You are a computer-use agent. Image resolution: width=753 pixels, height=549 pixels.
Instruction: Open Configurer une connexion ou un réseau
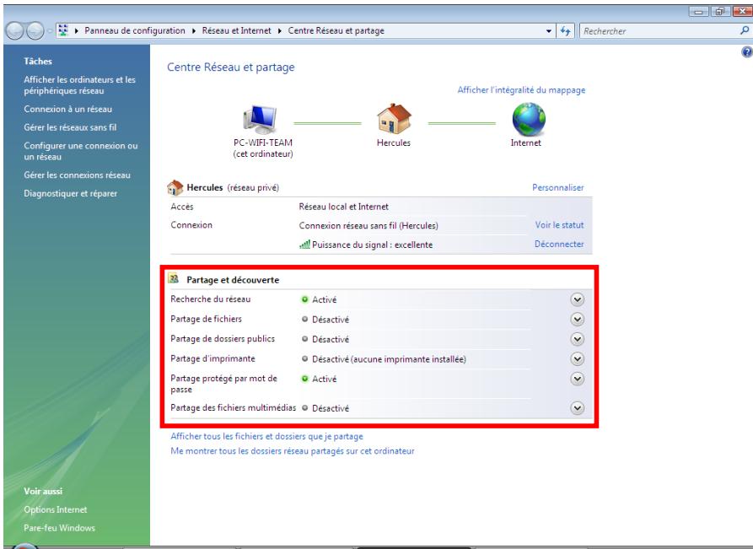click(81, 151)
